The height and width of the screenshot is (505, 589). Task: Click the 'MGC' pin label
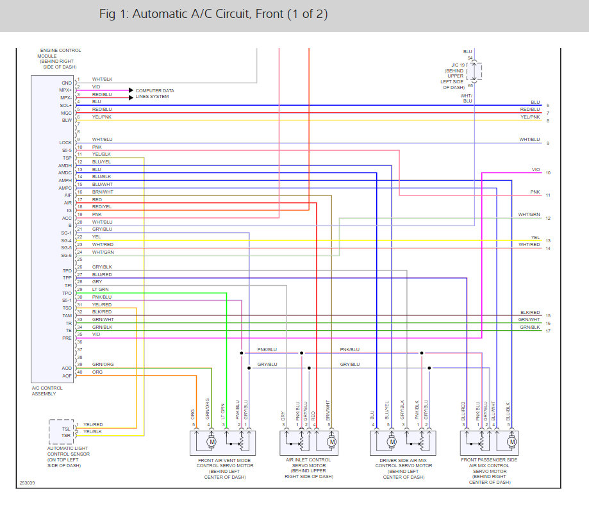pos(66,113)
